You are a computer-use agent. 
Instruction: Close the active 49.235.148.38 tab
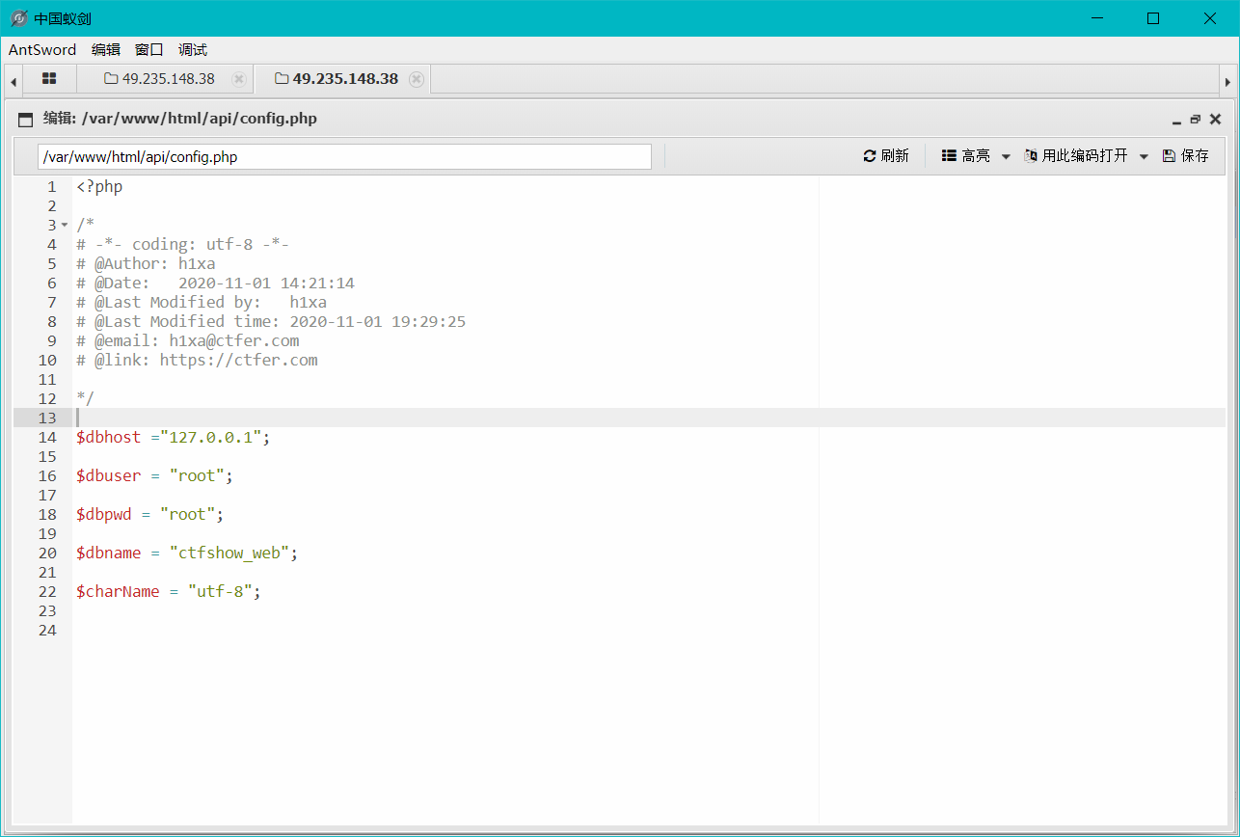(x=417, y=79)
